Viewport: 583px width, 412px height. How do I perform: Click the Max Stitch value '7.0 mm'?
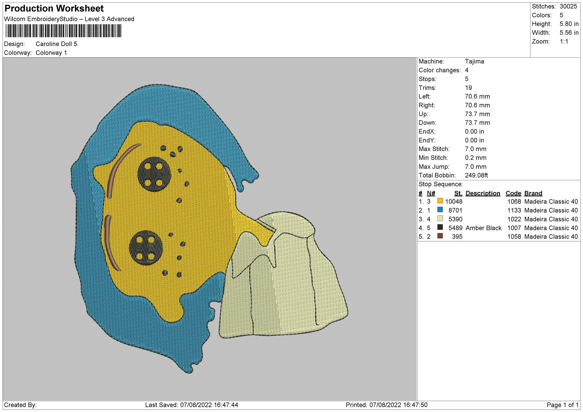point(476,149)
